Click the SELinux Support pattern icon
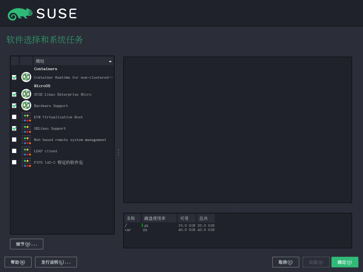 [26, 128]
